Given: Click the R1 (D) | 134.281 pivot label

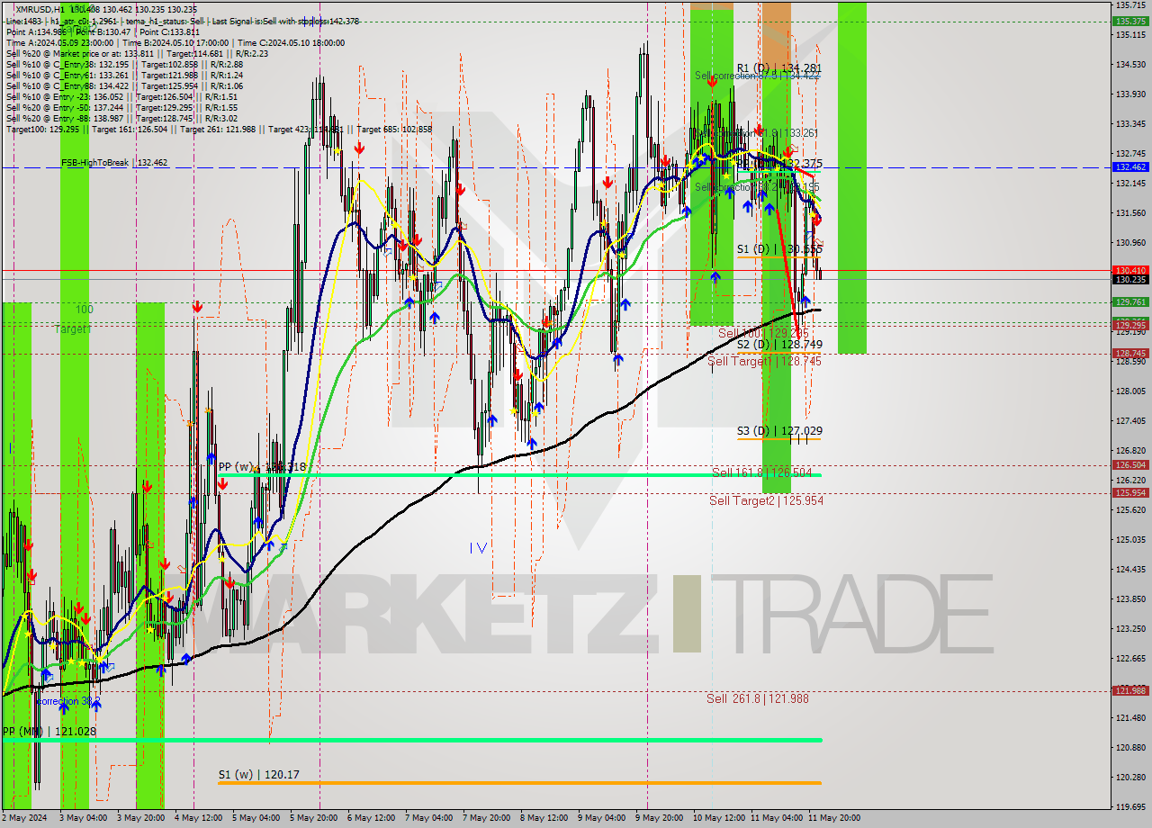Looking at the screenshot, I should pyautogui.click(x=779, y=68).
